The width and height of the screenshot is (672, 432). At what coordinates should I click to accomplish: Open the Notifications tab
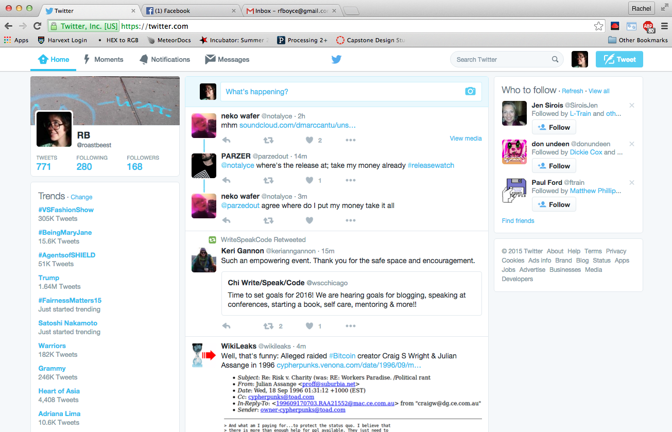[x=165, y=59]
